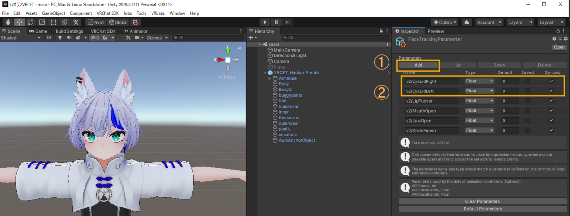The image size is (570, 216).
Task: Toggle hidden objects visibility icon
Action: pyautogui.click(x=95, y=38)
